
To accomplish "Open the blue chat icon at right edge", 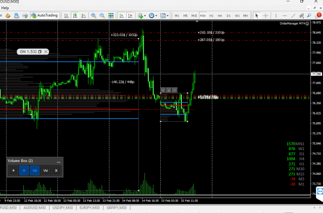I will pyautogui.click(x=320, y=192).
